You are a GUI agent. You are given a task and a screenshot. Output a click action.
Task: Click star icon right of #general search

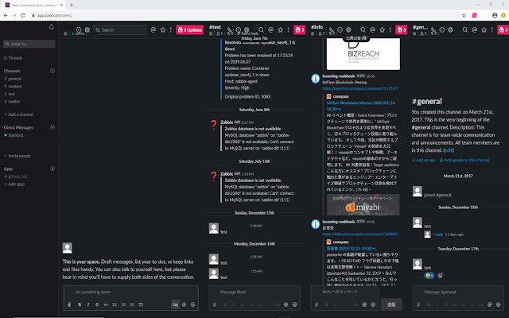tap(484, 30)
